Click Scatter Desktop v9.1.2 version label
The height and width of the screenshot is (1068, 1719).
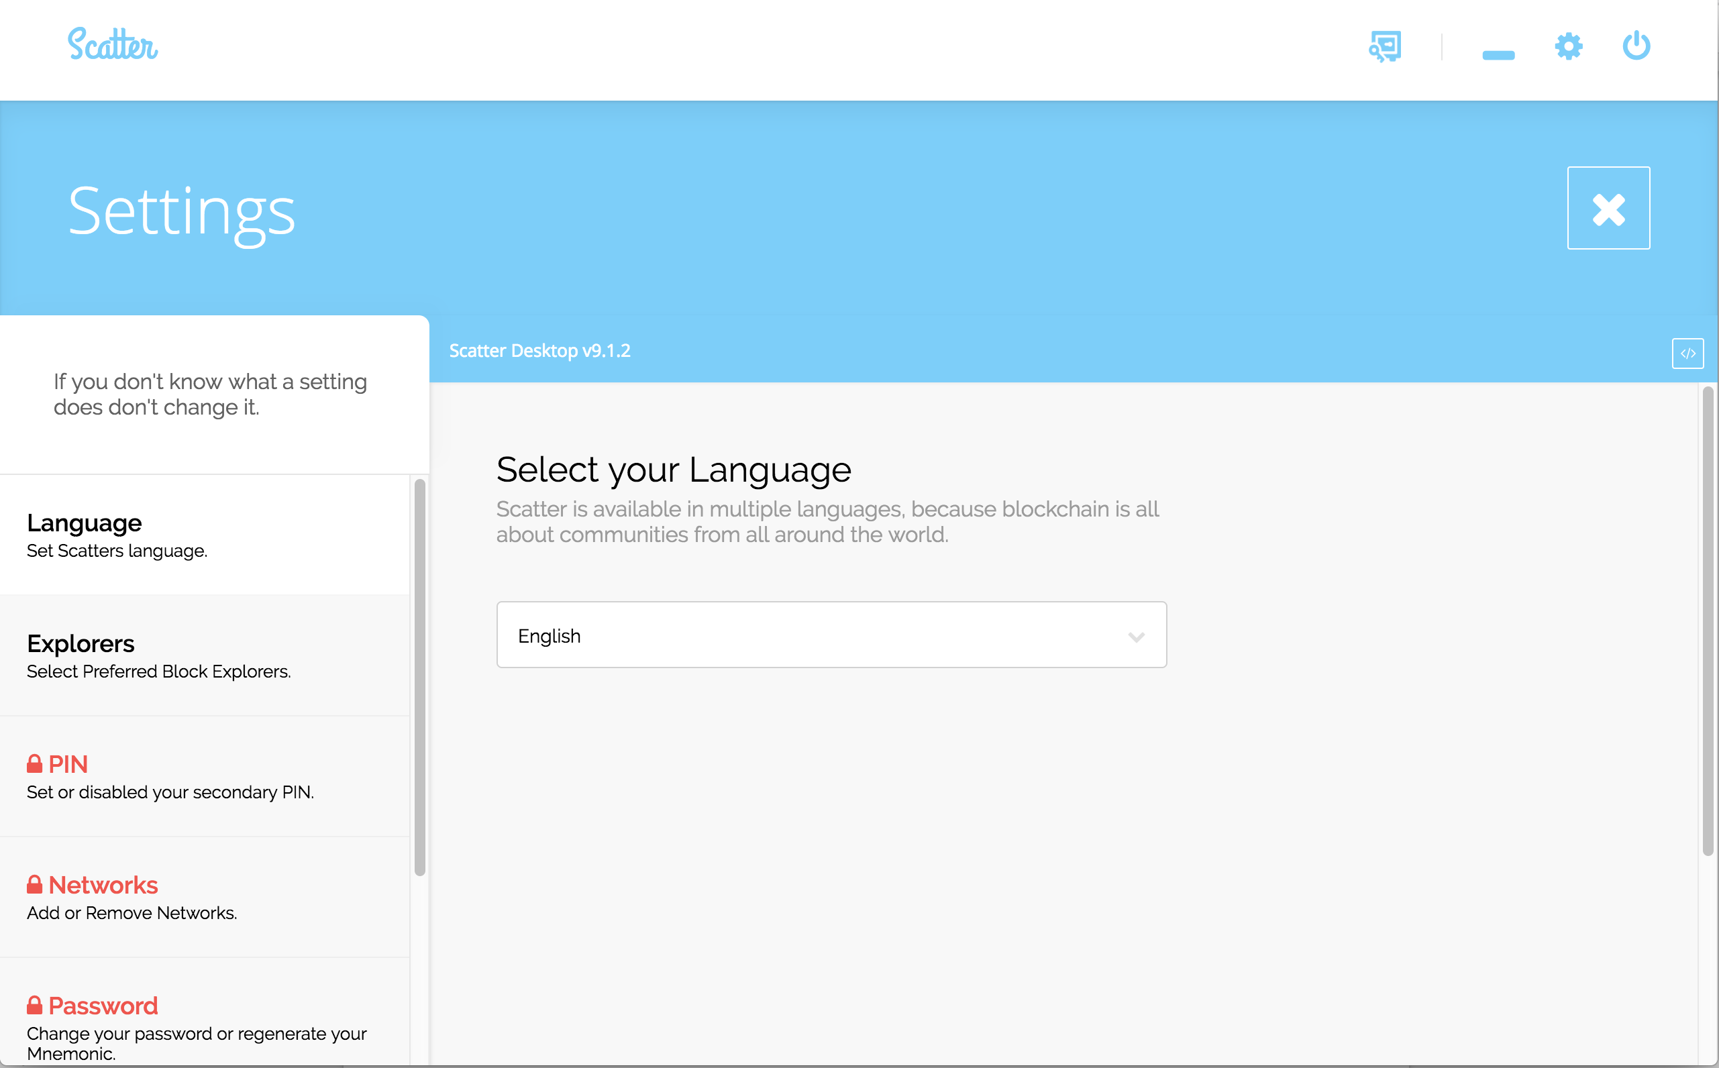point(539,351)
